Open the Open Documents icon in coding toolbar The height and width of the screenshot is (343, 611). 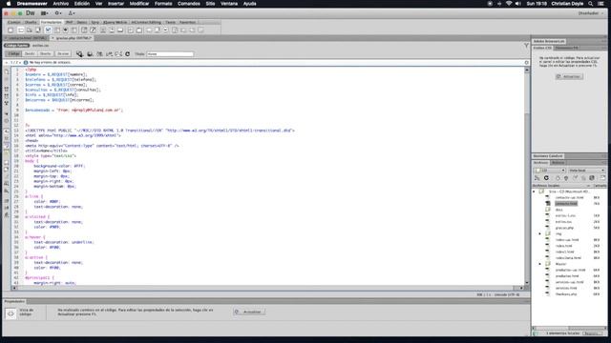point(7,72)
